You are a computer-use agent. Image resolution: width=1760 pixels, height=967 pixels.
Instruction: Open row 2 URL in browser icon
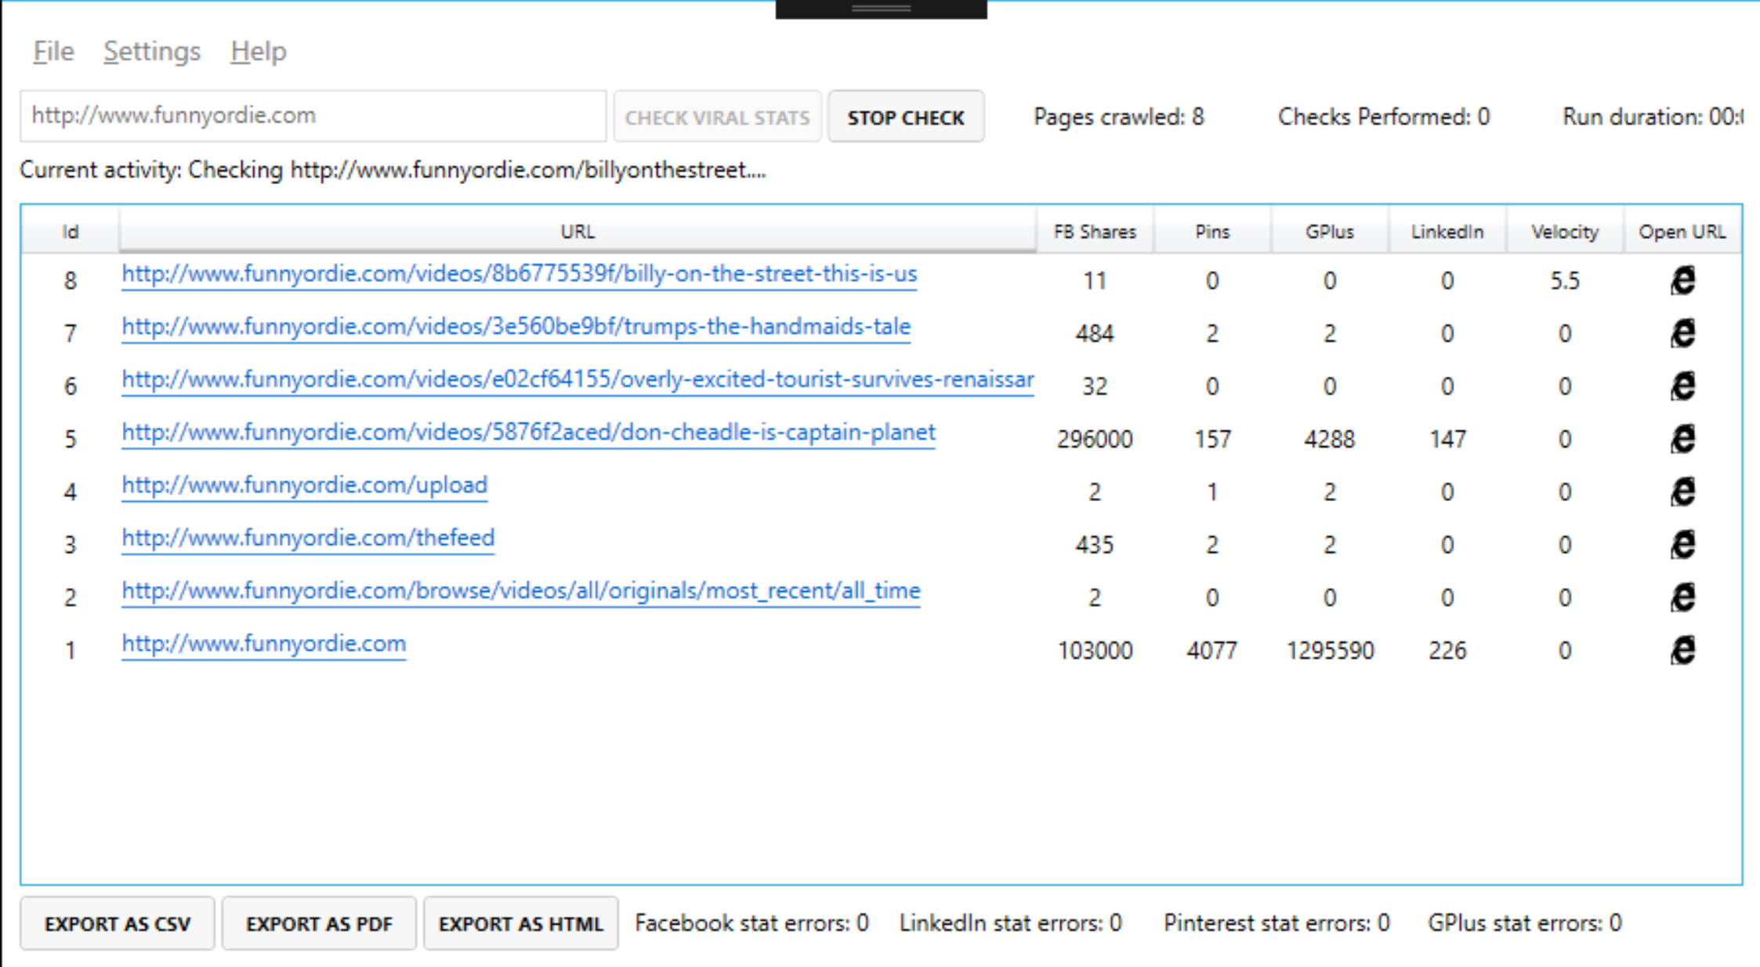[x=1682, y=597]
